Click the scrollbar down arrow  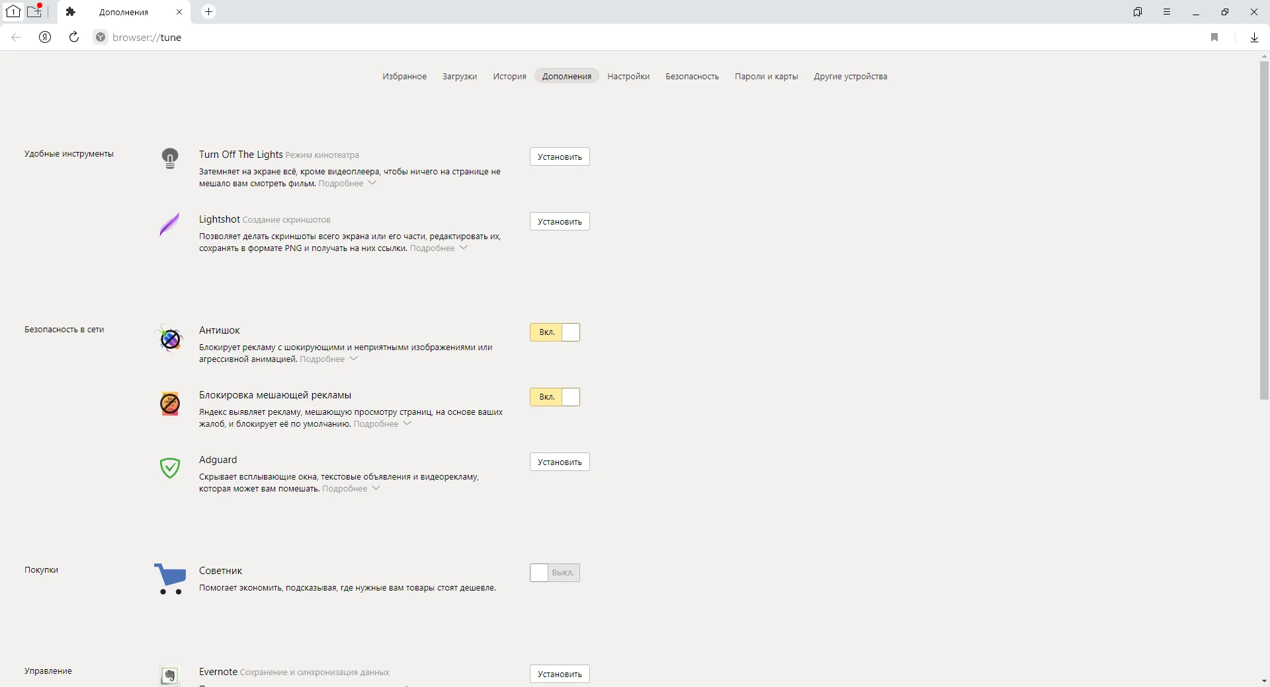(1264, 681)
